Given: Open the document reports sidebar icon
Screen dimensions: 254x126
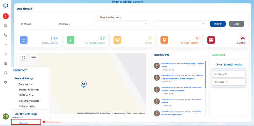Looking at the screenshot, I should point(6,63).
